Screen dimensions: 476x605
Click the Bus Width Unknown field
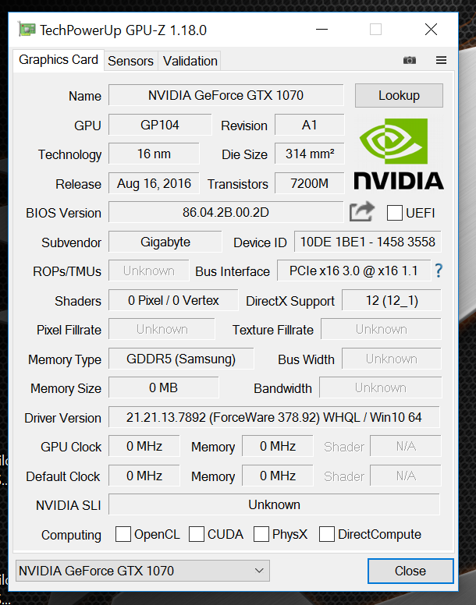tap(392, 359)
